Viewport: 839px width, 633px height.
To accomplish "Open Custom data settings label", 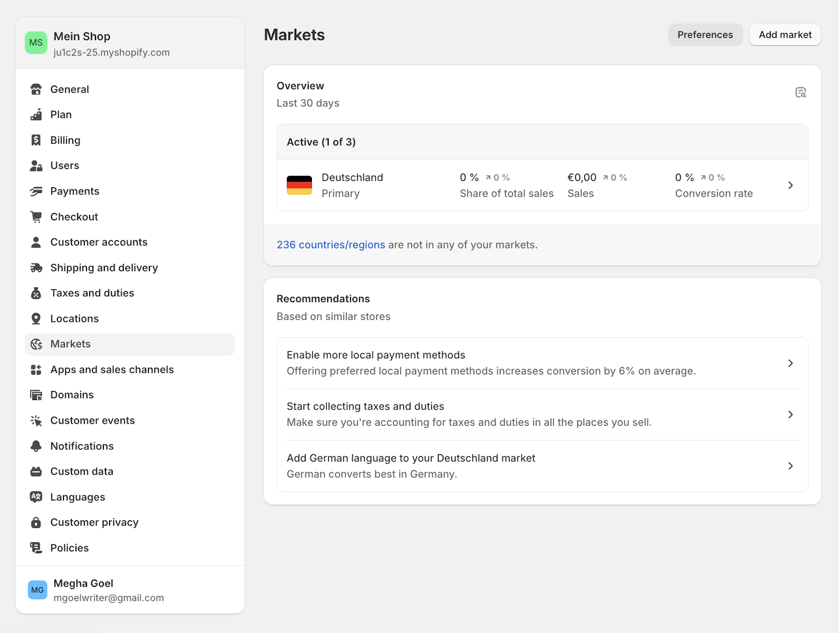I will click(82, 471).
